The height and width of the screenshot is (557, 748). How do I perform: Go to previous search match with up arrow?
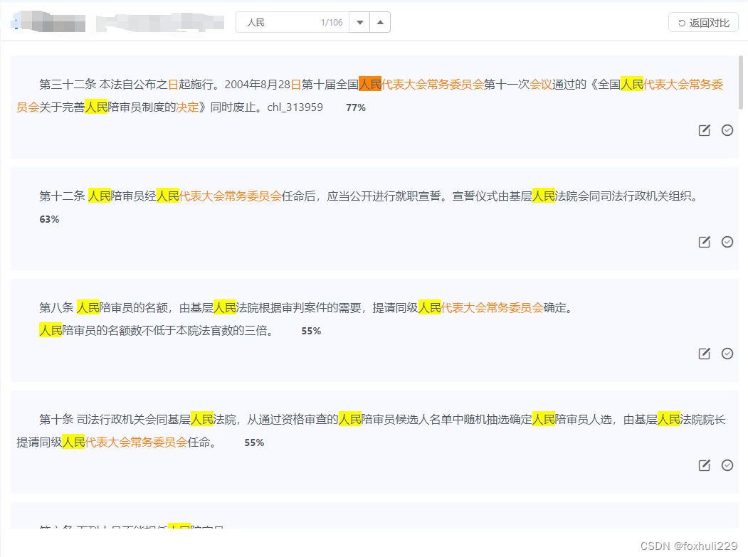(x=380, y=23)
